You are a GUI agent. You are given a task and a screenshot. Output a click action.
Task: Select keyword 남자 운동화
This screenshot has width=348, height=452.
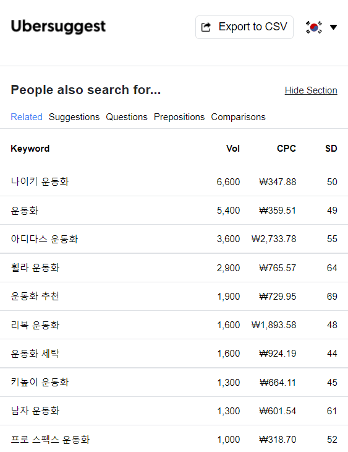click(35, 411)
